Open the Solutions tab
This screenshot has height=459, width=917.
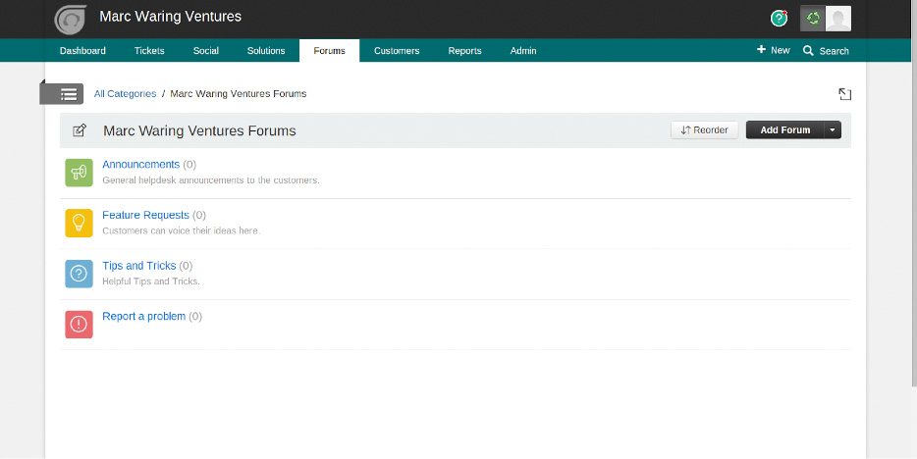point(266,51)
